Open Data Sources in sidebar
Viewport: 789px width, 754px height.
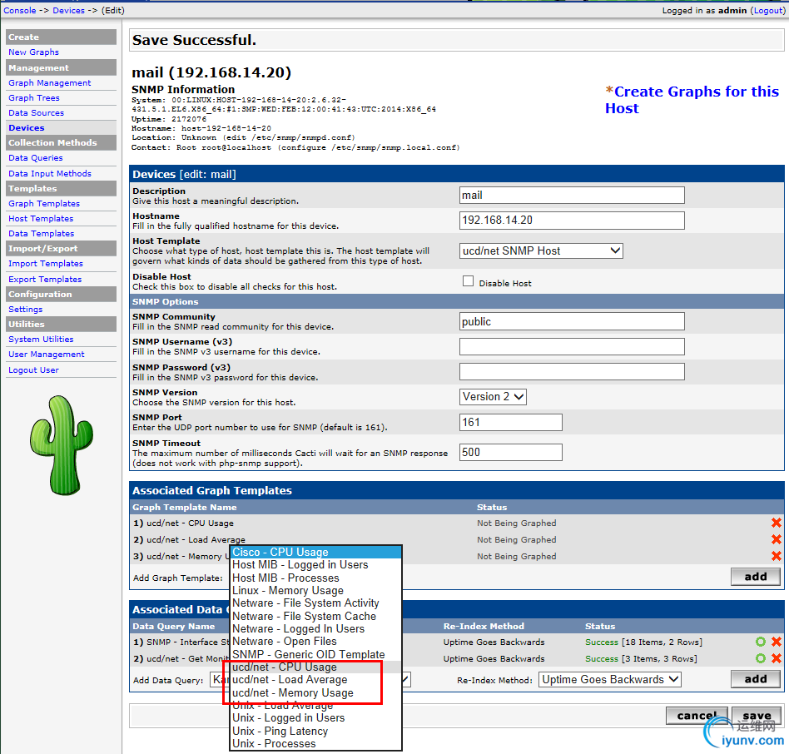tap(37, 112)
